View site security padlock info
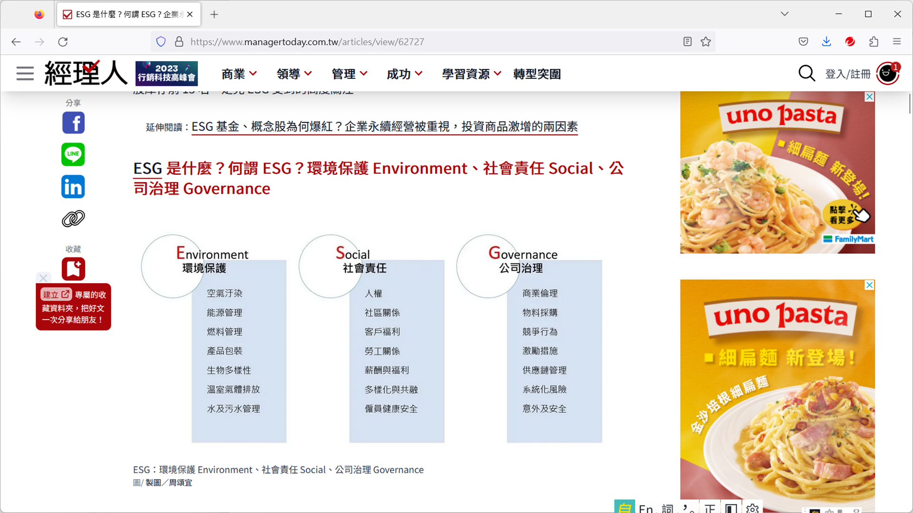This screenshot has height=513, width=913. [179, 42]
